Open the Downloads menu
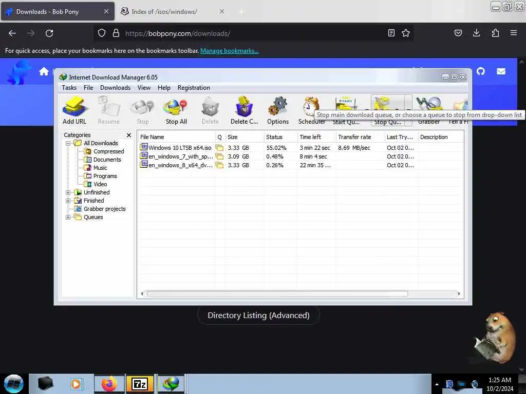This screenshot has height=394, width=526. click(x=115, y=88)
